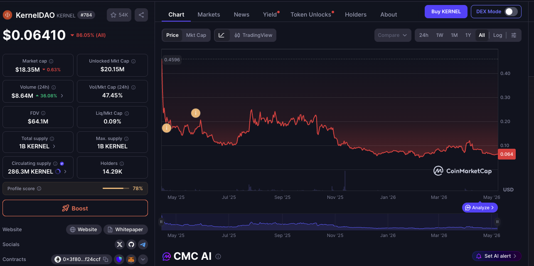Open the Compare dropdown
Viewport: 534px width, 266px height.
coord(393,35)
